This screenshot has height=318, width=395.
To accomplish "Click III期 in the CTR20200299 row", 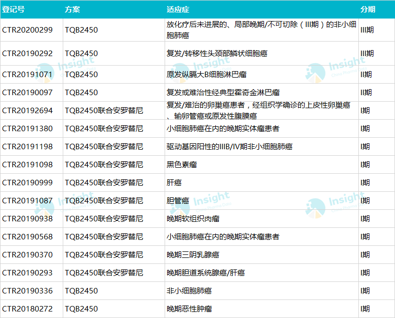I will pos(367,30).
